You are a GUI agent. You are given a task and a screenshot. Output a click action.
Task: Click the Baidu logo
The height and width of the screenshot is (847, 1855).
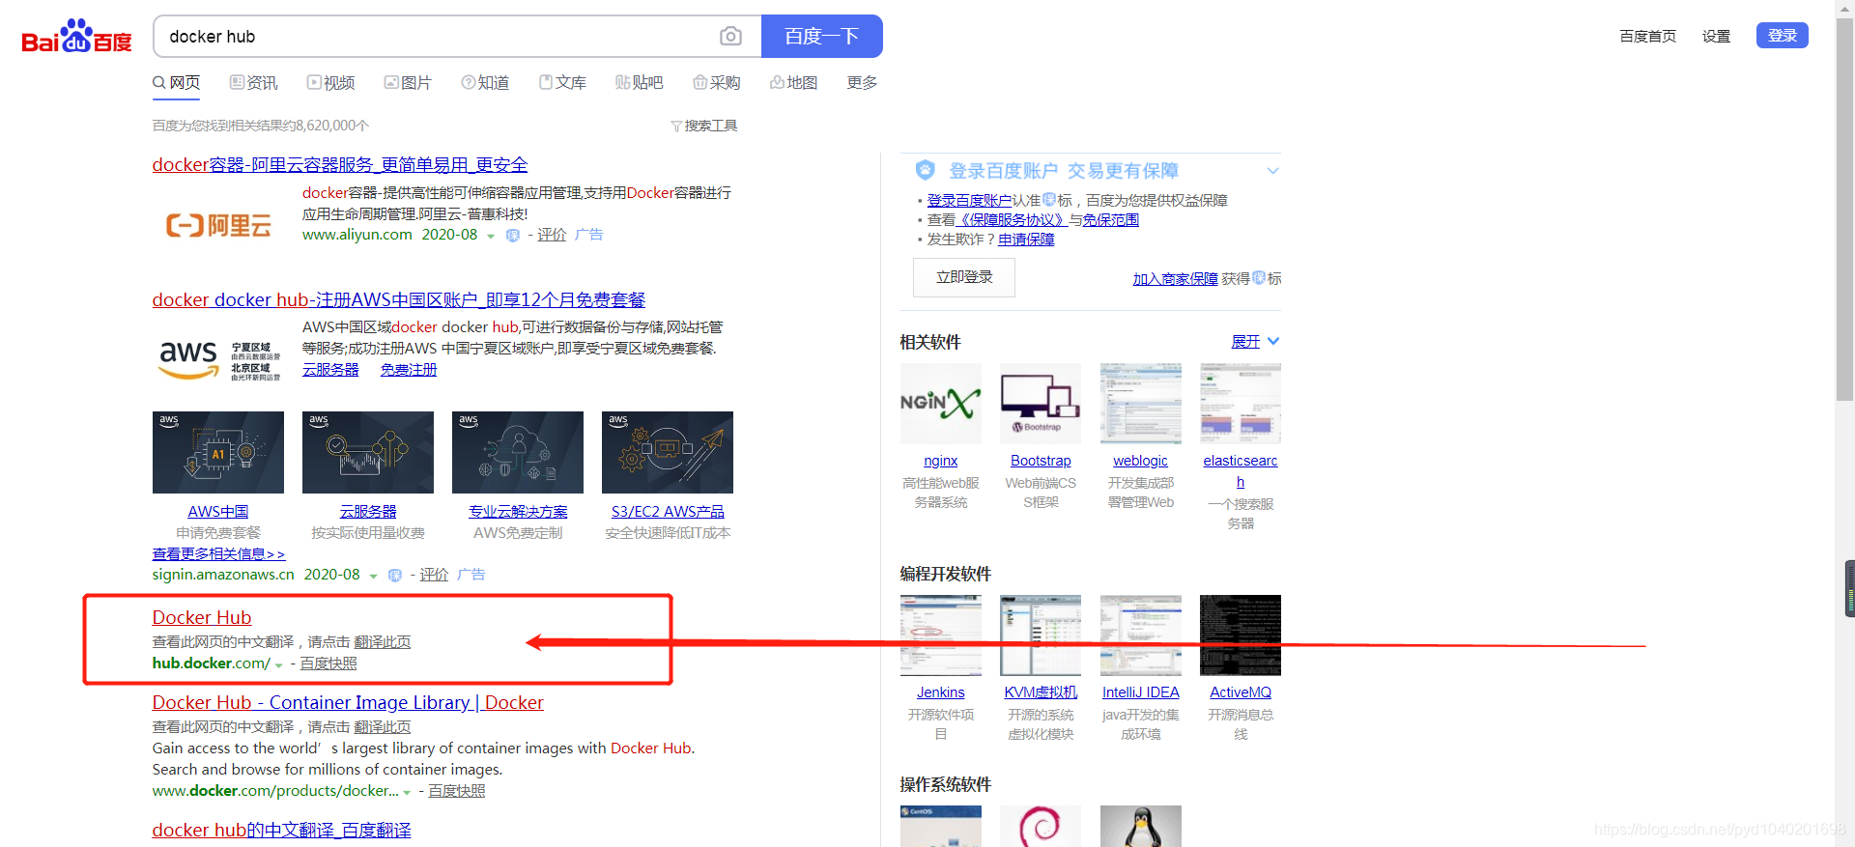[x=76, y=37]
